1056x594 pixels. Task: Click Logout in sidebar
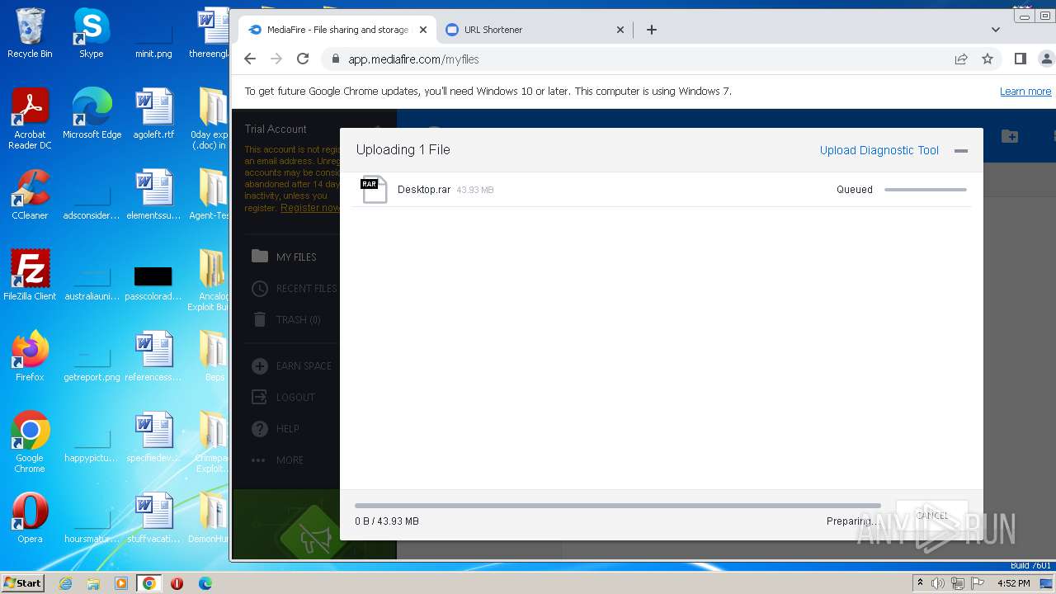(284, 398)
